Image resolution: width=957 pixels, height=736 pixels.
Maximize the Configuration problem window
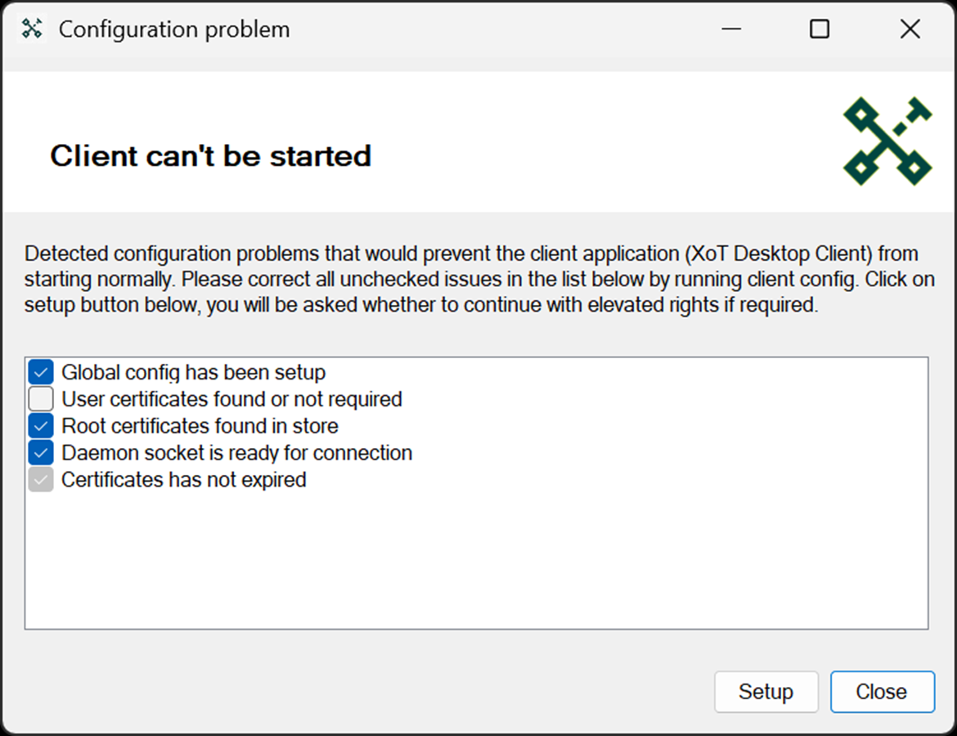[x=819, y=29]
